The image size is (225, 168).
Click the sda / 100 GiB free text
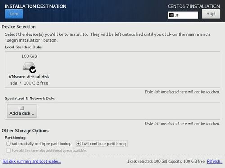pyautogui.click(x=29, y=83)
